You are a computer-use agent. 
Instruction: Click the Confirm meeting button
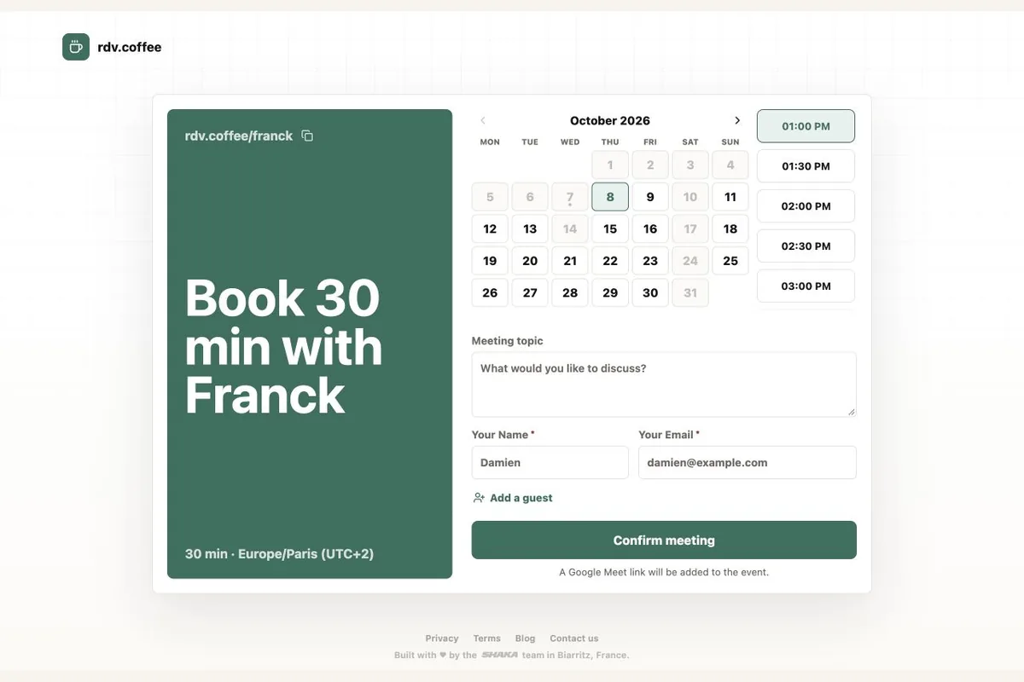pos(664,540)
